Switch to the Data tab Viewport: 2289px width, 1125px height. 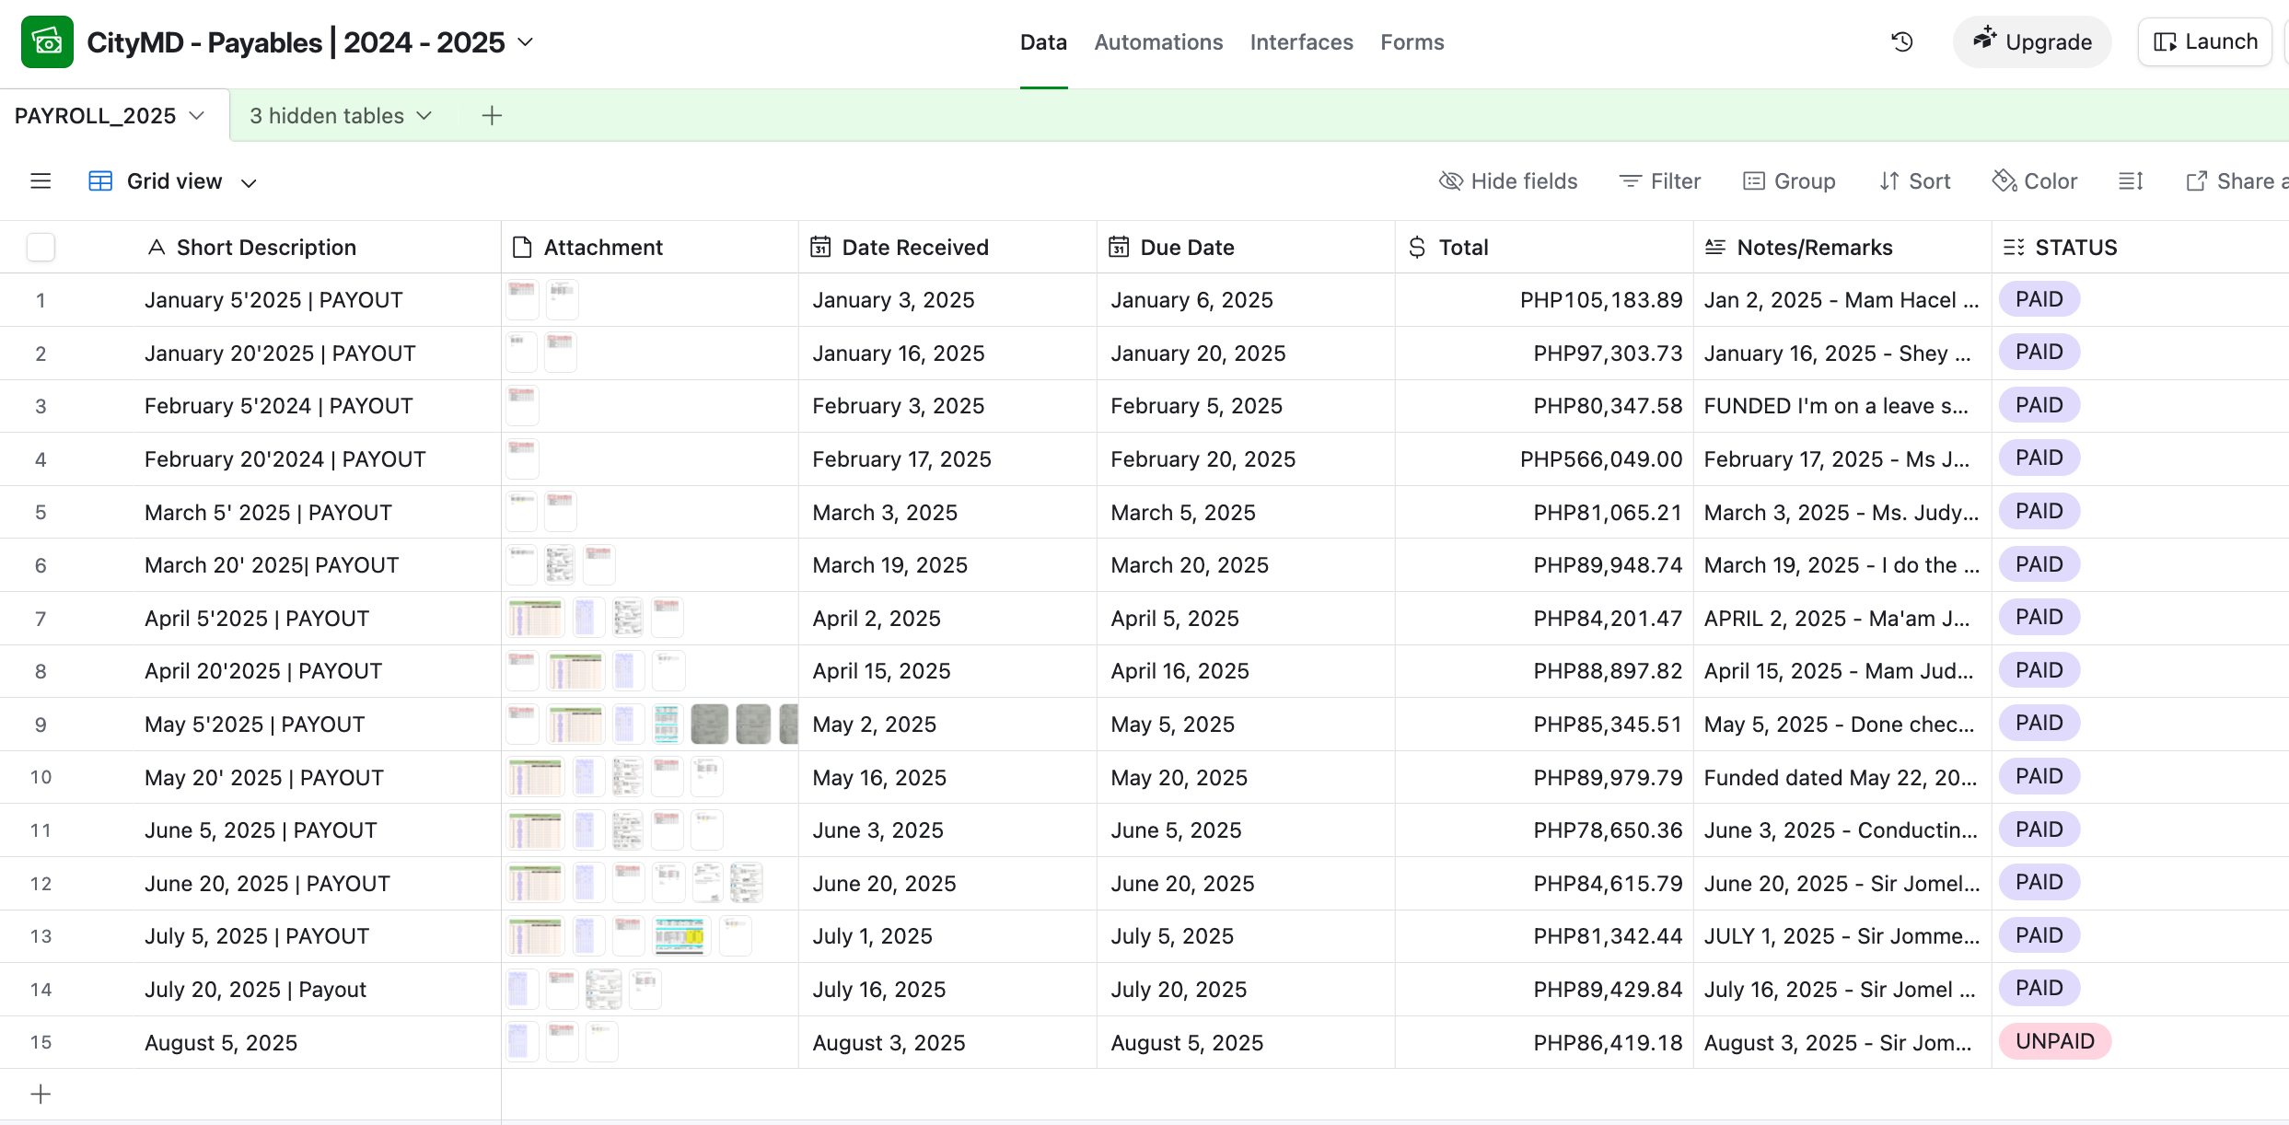click(x=1043, y=42)
